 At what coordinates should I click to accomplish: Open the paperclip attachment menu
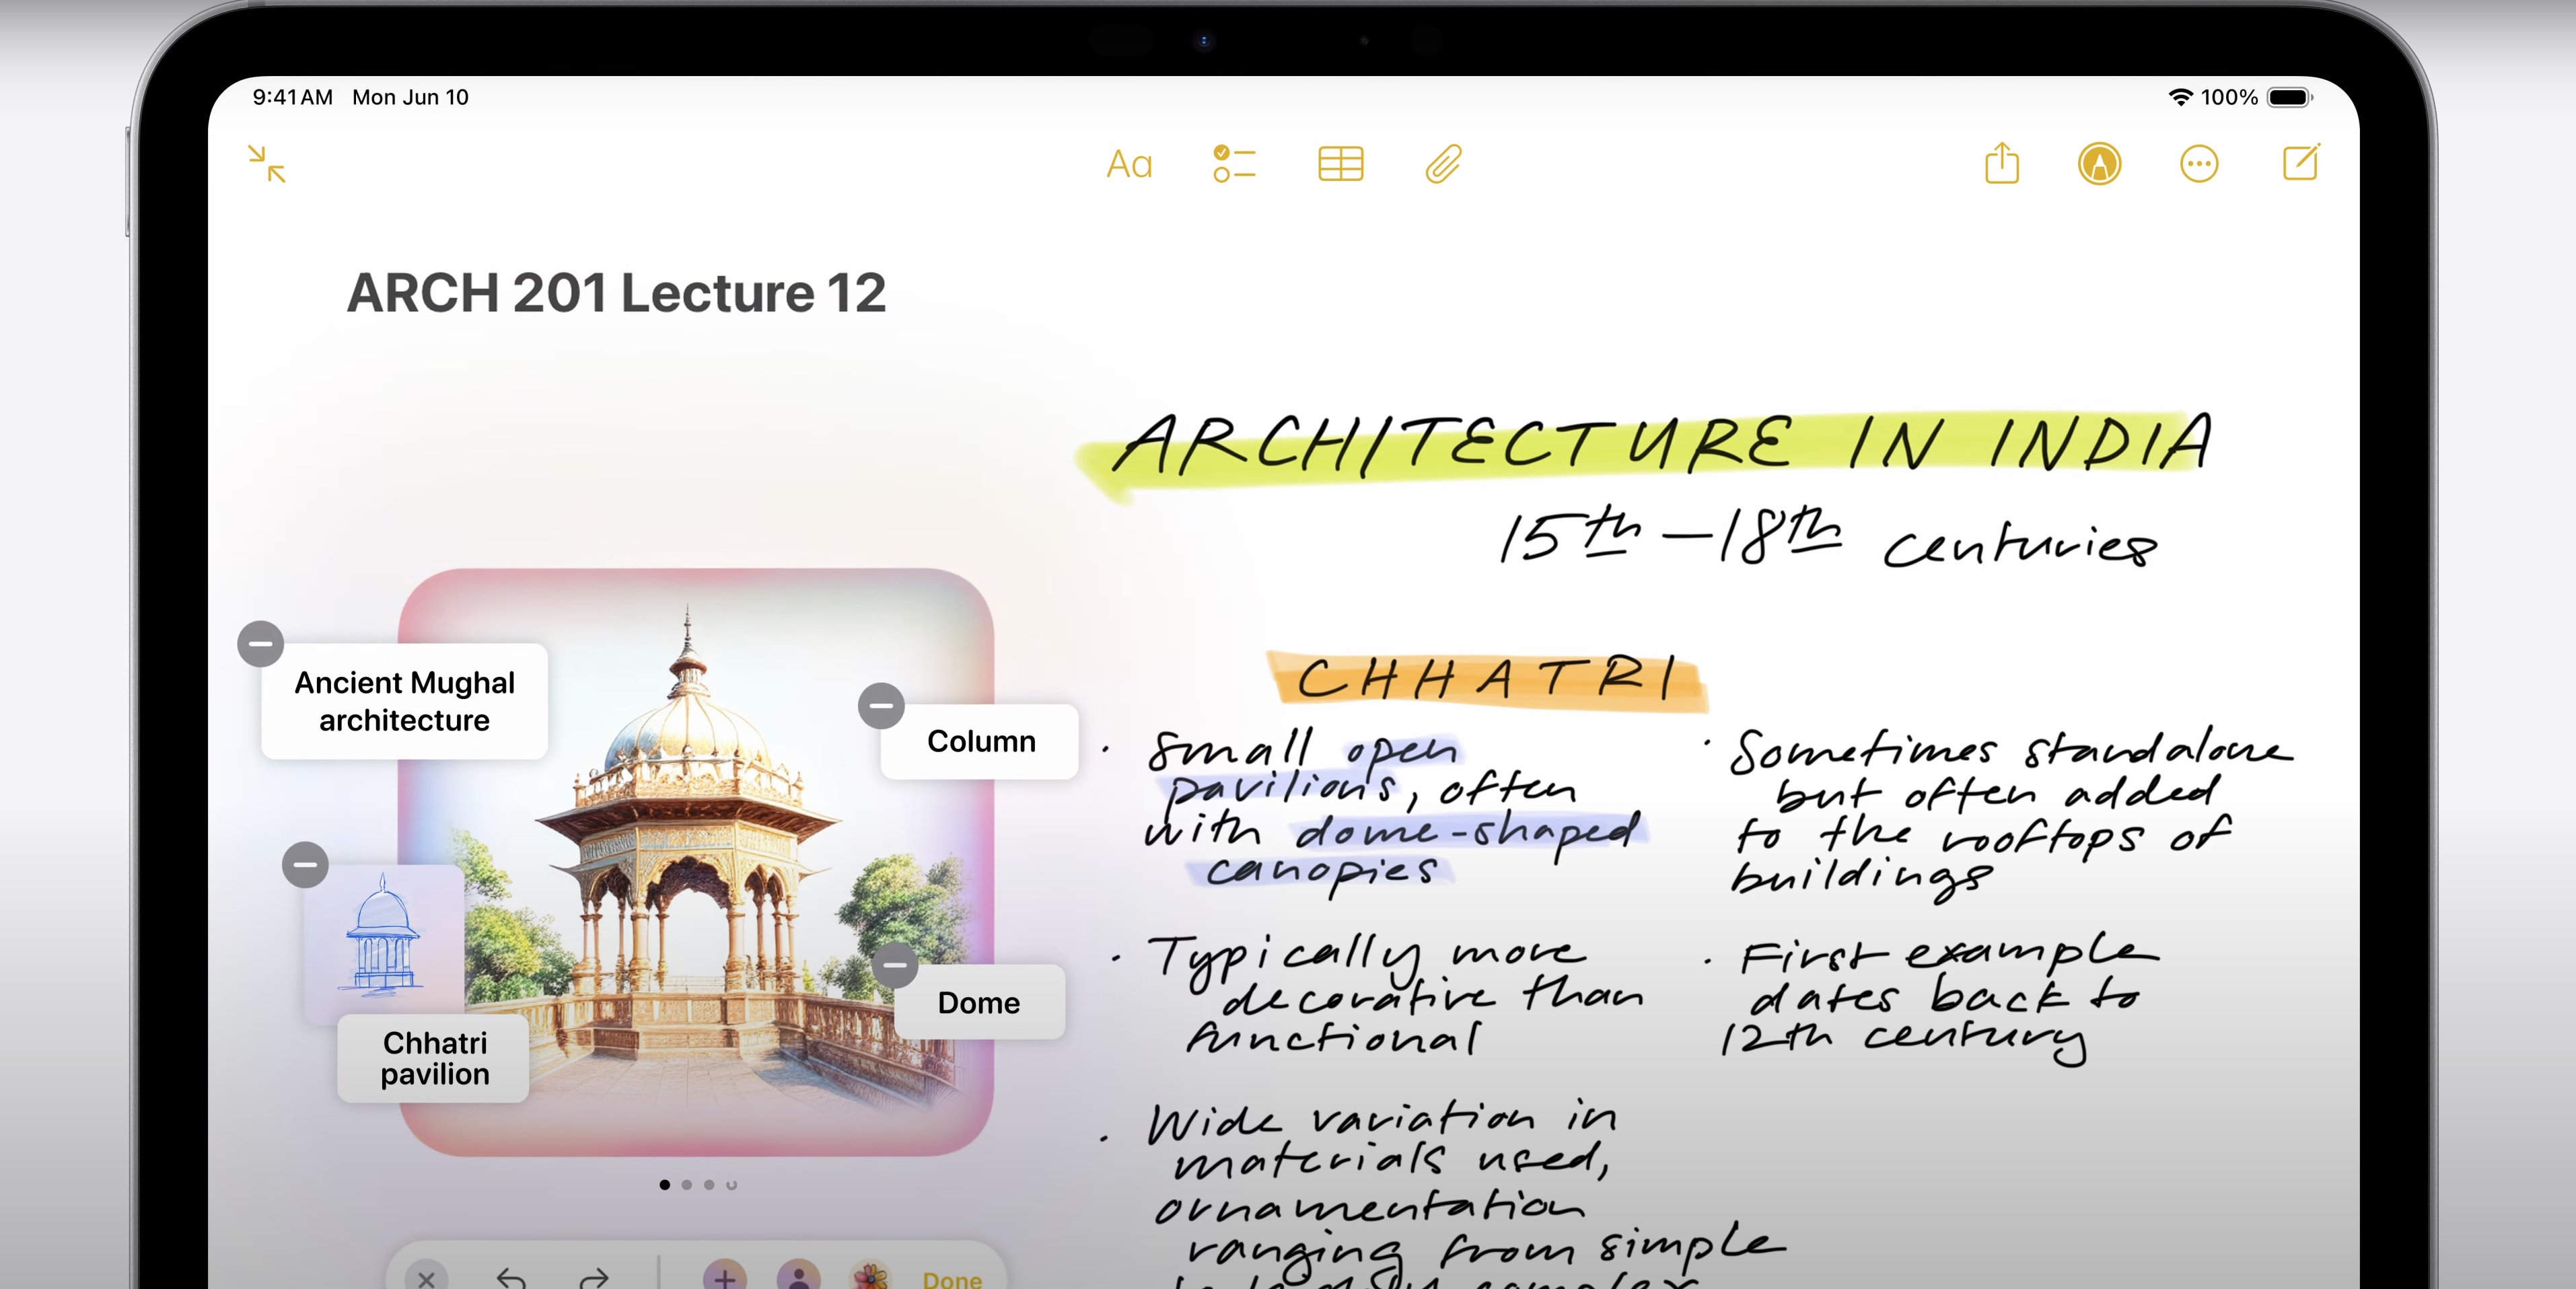[1443, 164]
